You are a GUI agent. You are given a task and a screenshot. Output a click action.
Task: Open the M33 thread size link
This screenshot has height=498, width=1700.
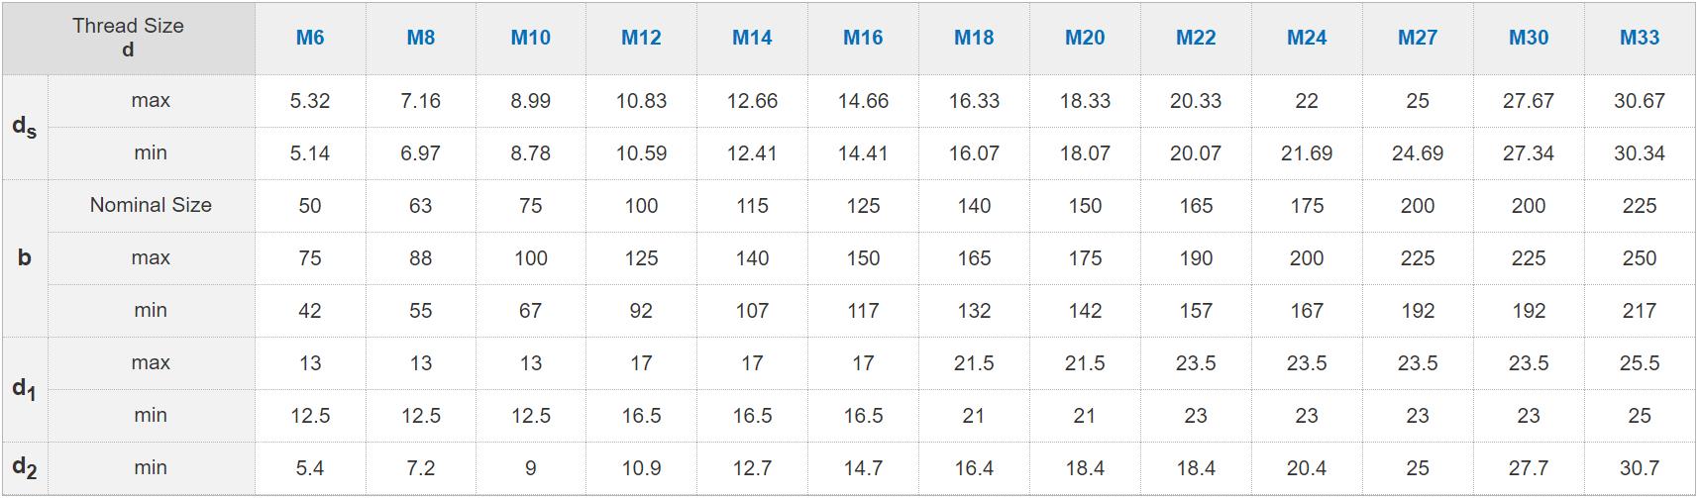[1640, 38]
